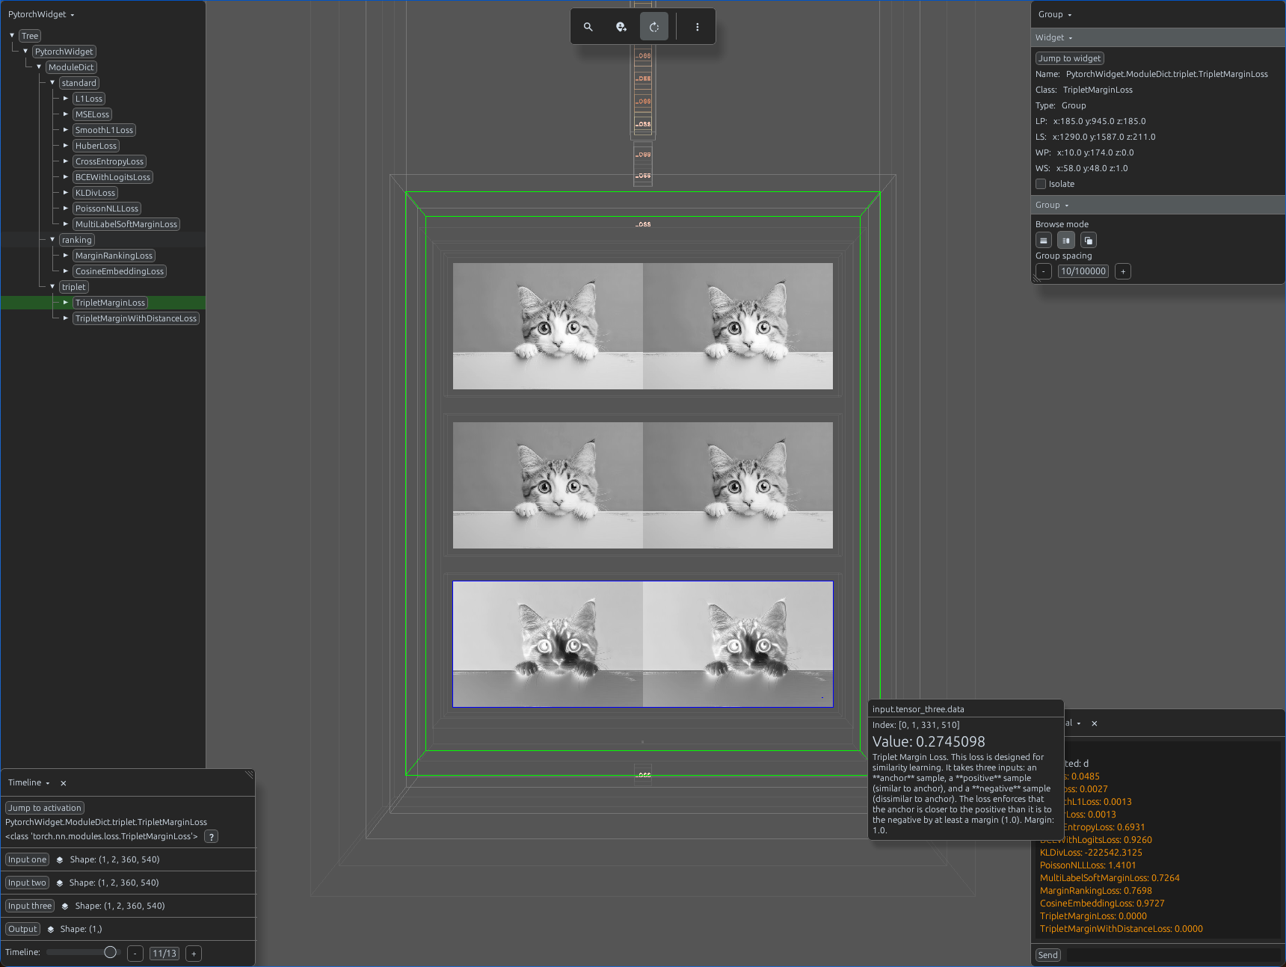This screenshot has height=967, width=1286.
Task: Click 'Value: 0.2745098' in tooltip
Action: pyautogui.click(x=929, y=741)
